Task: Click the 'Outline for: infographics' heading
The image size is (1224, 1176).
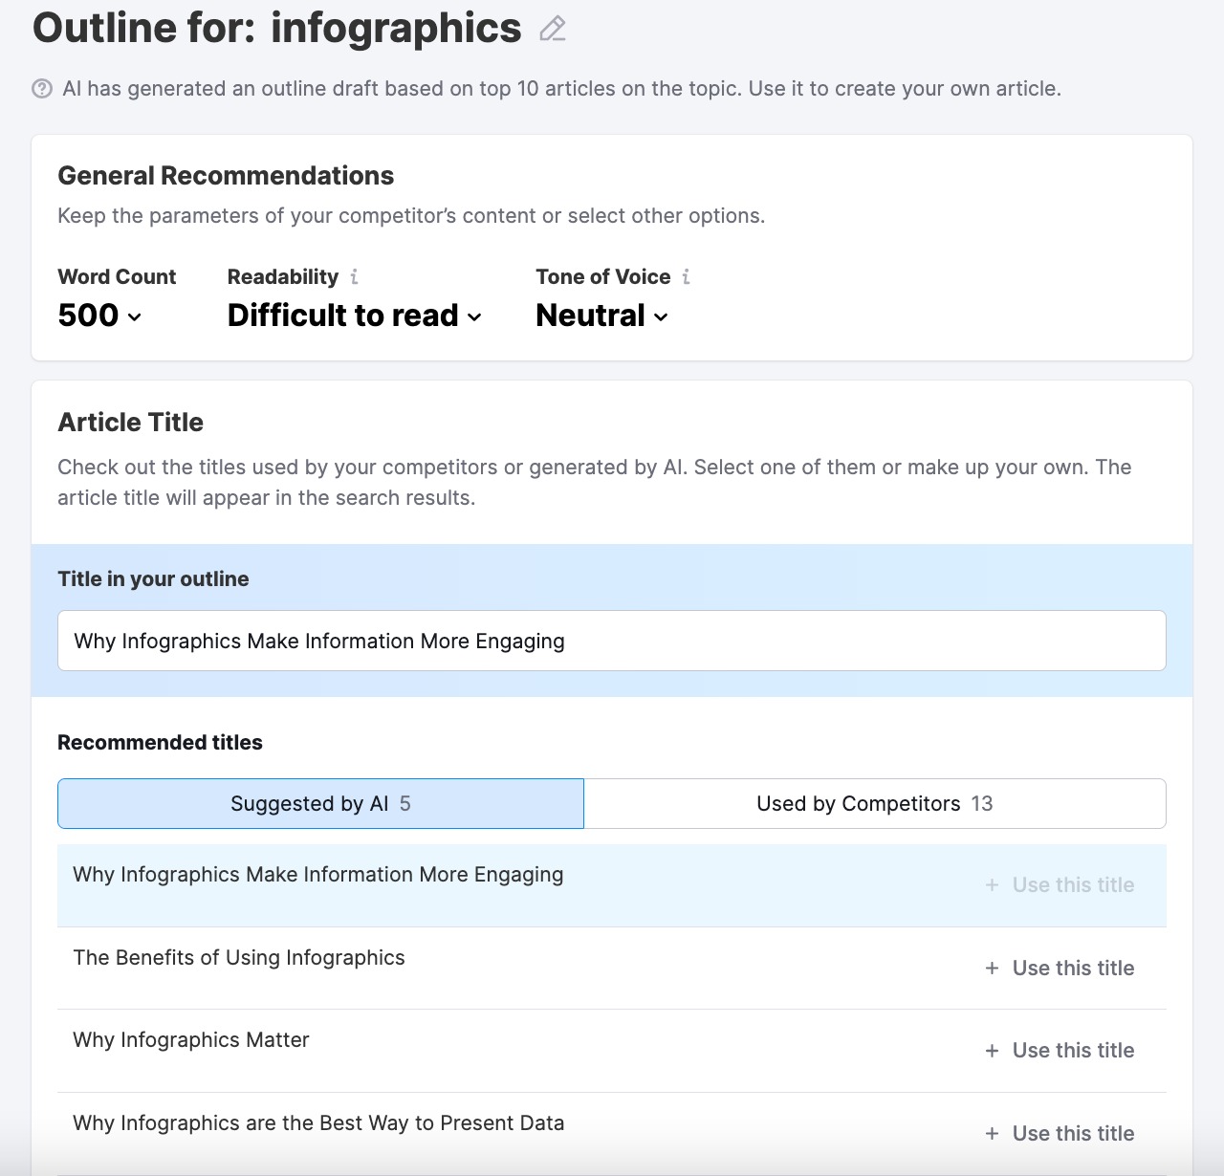Action: pos(277,28)
